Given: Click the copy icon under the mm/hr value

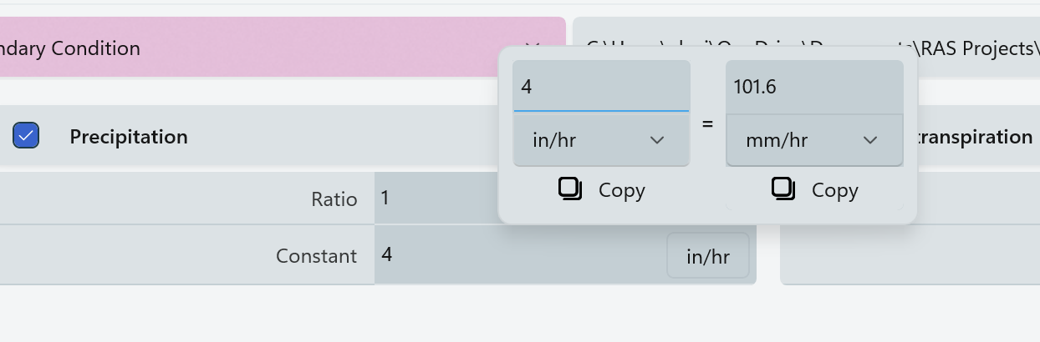Looking at the screenshot, I should pyautogui.click(x=783, y=189).
